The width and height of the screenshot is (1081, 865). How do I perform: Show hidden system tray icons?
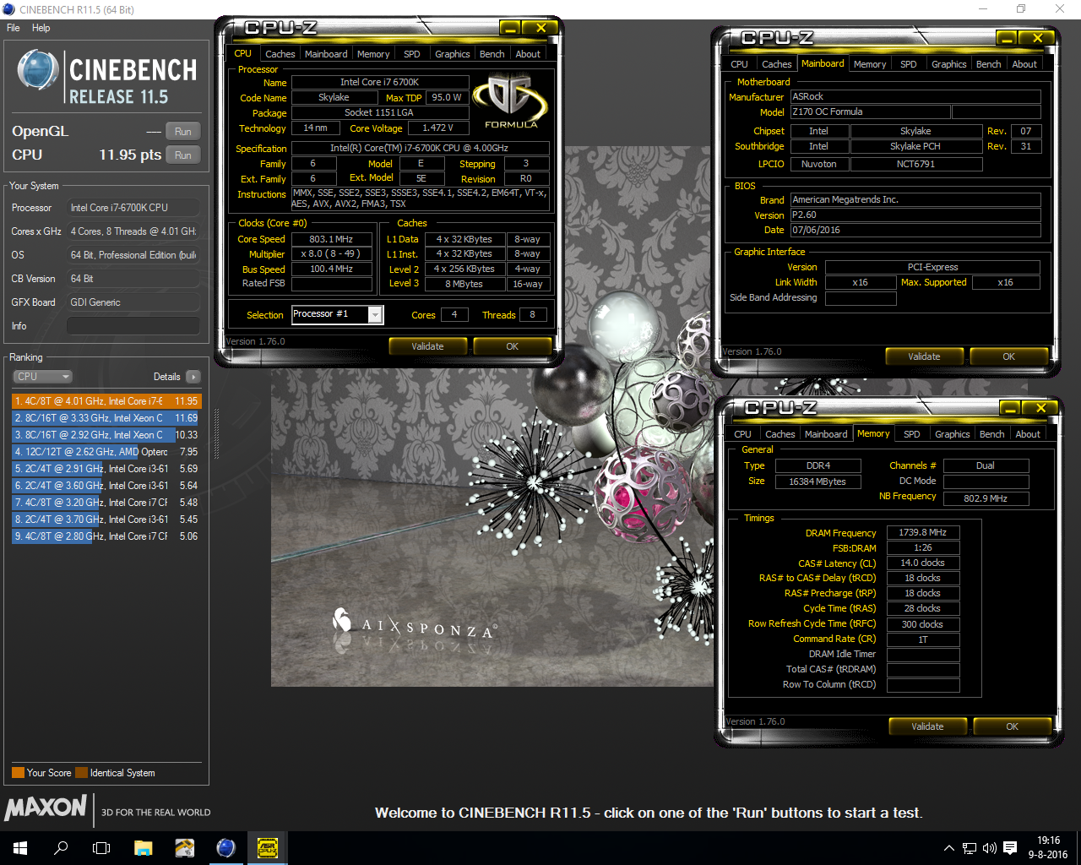point(949,848)
